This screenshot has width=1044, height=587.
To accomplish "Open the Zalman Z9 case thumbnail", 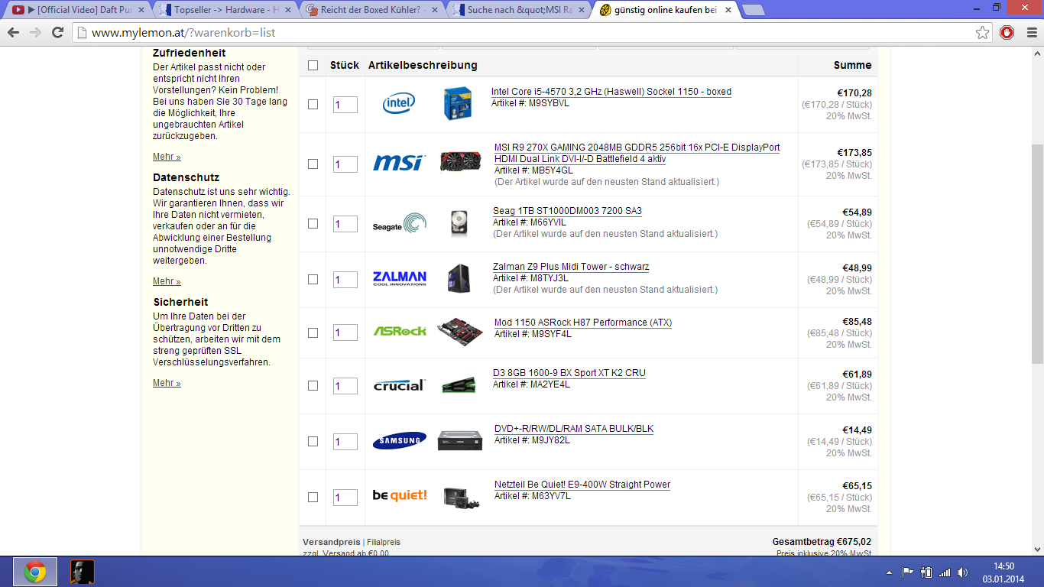I will (x=459, y=279).
